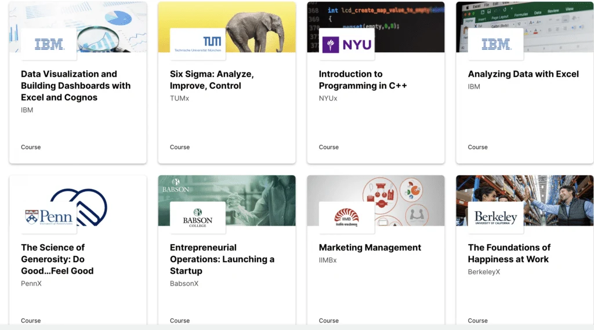The image size is (594, 330).
Task: Click the IBM logo on Data Visualization card
Action: click(49, 44)
